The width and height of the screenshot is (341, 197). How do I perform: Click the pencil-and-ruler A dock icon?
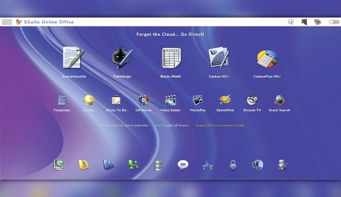(x=208, y=166)
